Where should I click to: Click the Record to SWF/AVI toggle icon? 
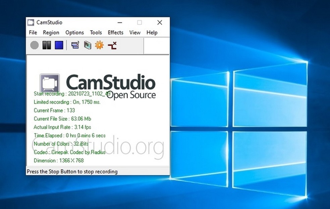coord(87,45)
